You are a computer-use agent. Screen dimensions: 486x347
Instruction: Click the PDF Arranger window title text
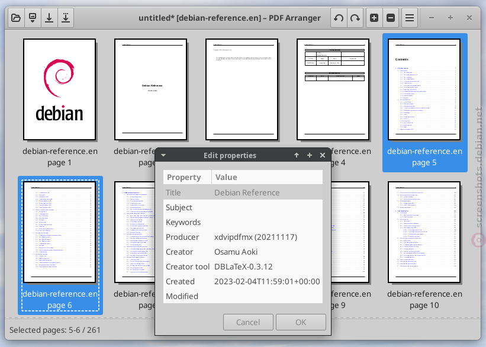pos(229,18)
